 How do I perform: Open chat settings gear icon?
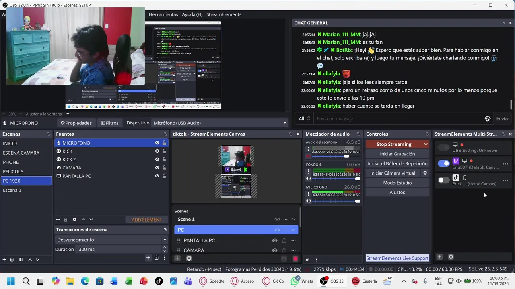[488, 119]
